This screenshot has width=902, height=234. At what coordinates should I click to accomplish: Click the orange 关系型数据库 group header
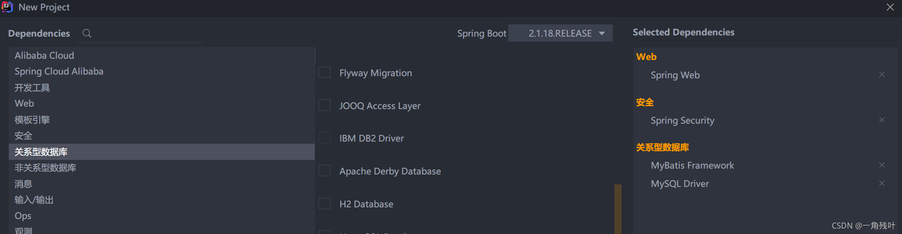[662, 147]
